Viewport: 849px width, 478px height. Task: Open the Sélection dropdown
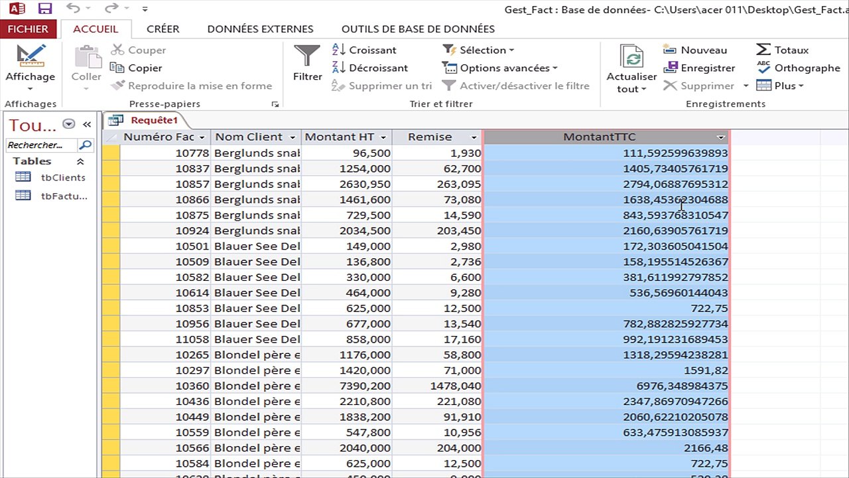click(x=479, y=50)
